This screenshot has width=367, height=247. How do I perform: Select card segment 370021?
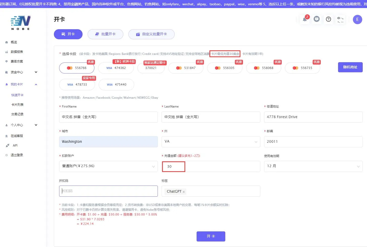point(151,68)
